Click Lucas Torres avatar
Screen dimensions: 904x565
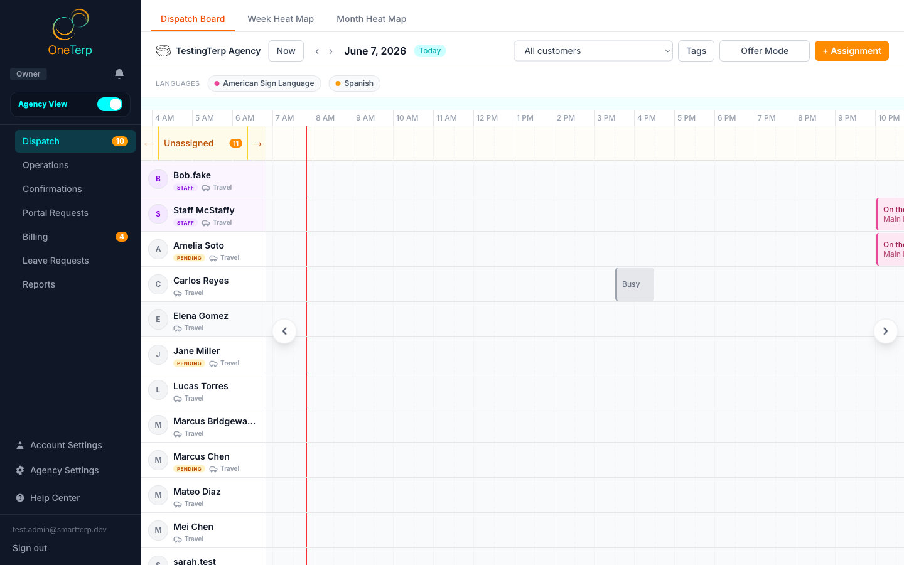pos(158,390)
